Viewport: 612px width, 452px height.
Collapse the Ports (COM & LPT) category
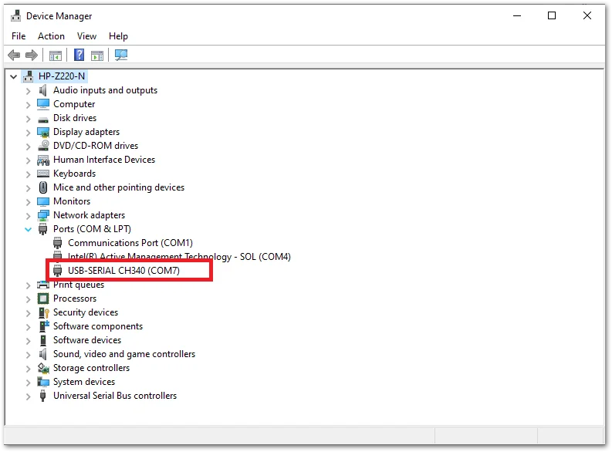(x=28, y=229)
